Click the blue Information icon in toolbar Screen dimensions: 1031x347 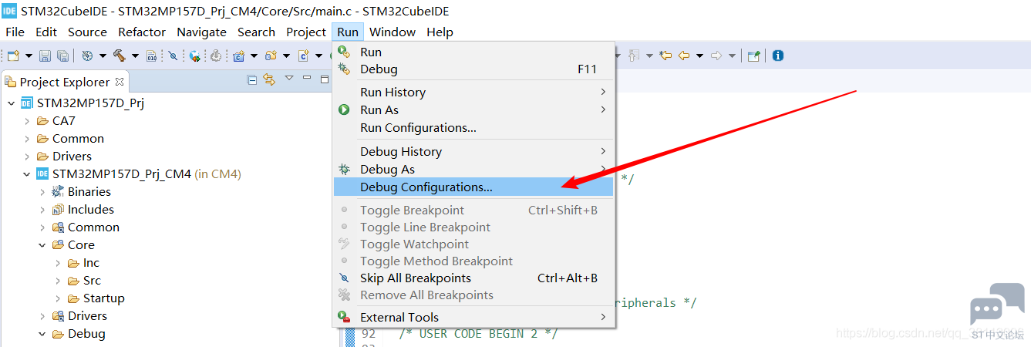click(x=778, y=56)
